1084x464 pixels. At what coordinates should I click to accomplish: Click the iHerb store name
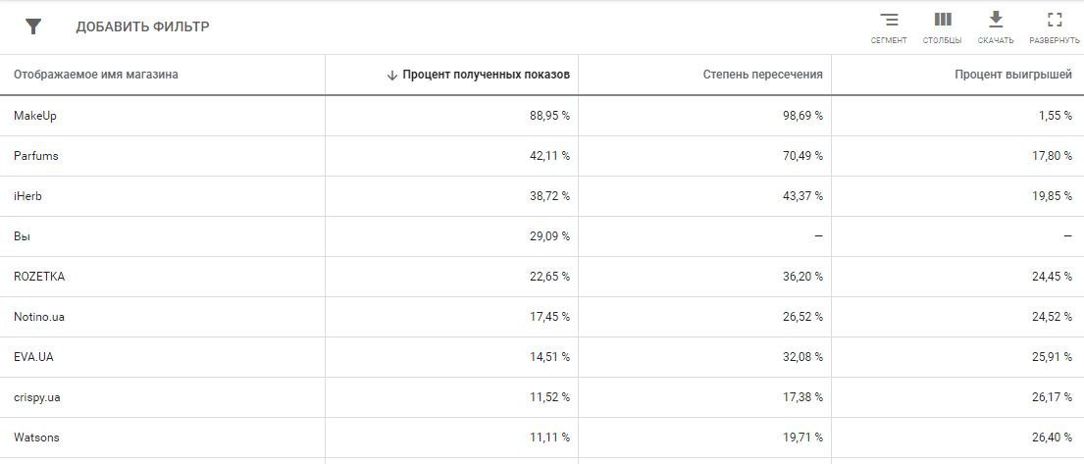pos(27,196)
